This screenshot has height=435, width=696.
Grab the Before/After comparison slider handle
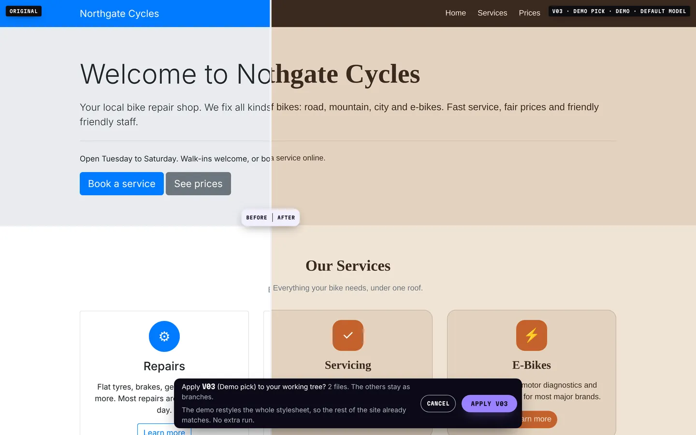pyautogui.click(x=271, y=217)
